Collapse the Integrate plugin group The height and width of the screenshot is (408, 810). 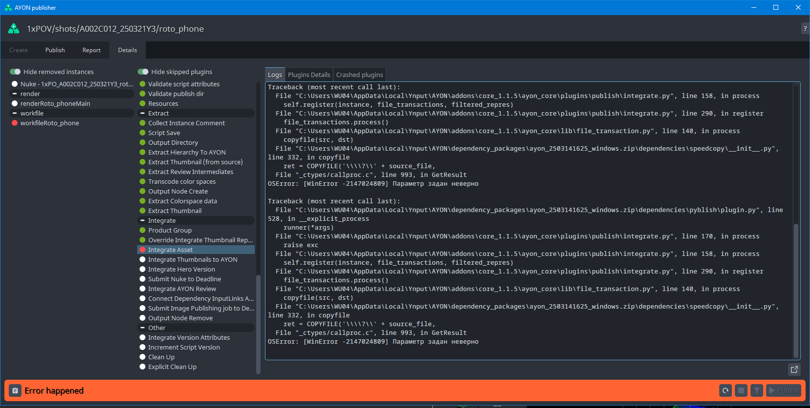click(x=142, y=220)
